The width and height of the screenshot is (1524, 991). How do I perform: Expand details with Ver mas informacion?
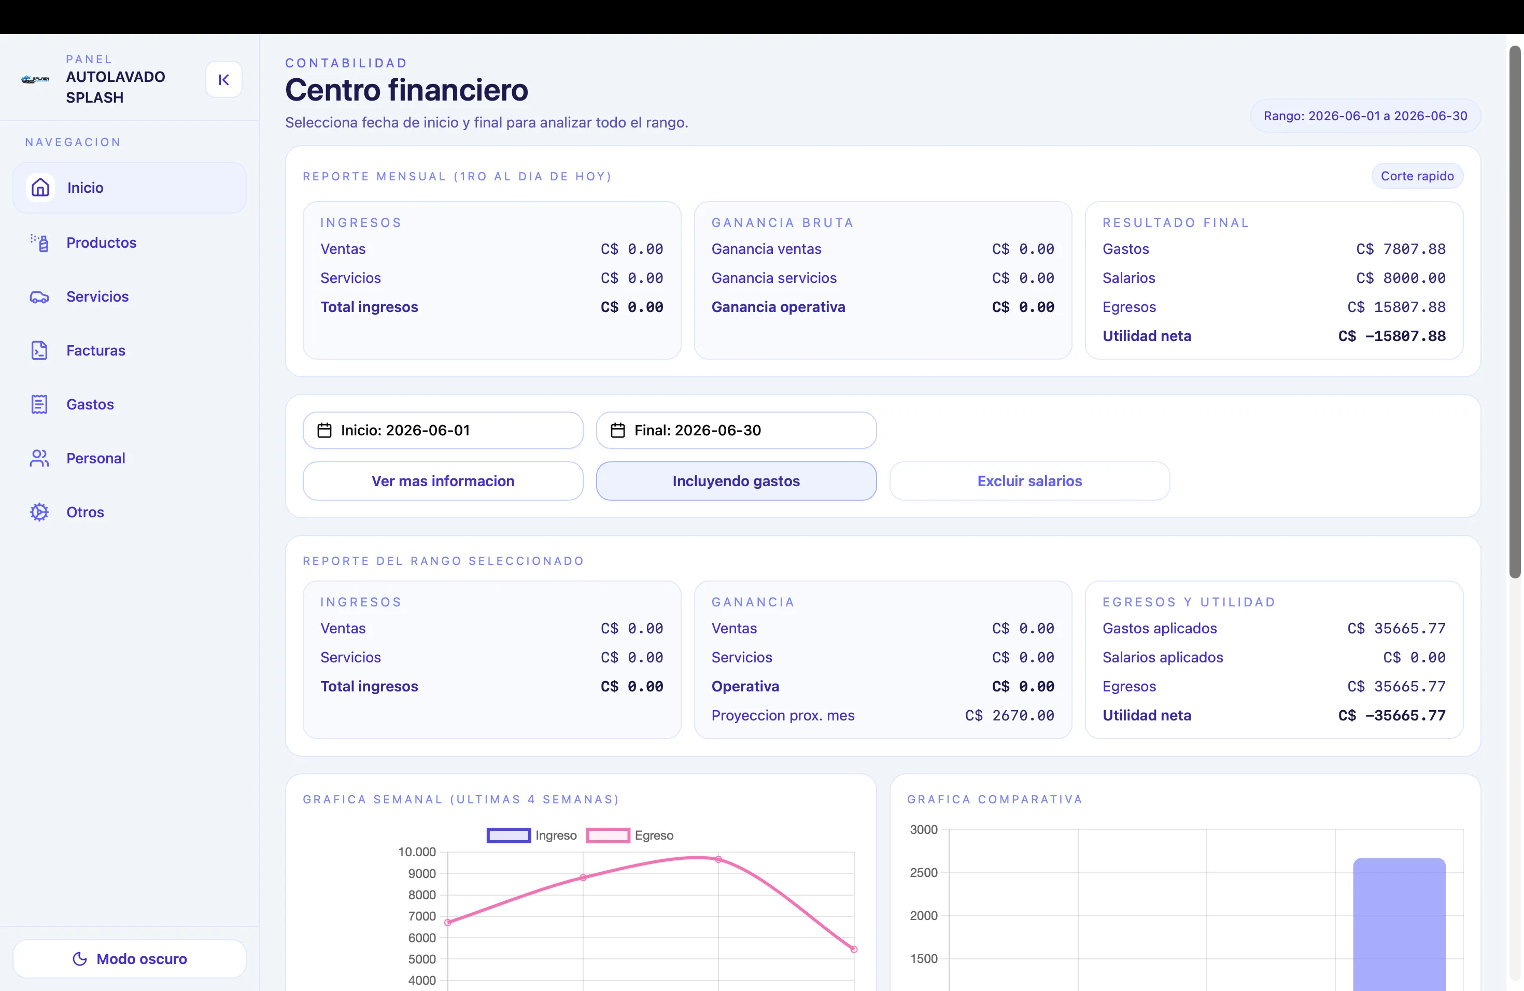[x=443, y=481]
